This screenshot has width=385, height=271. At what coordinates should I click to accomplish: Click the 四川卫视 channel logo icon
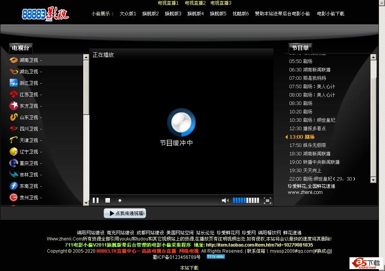click(x=13, y=129)
